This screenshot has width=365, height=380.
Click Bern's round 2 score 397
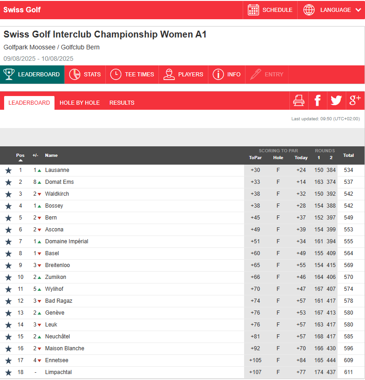pos(331,218)
